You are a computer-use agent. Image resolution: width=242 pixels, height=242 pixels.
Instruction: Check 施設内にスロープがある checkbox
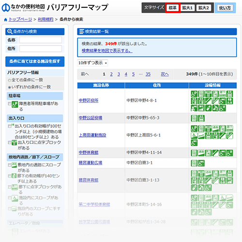pos(10,198)
